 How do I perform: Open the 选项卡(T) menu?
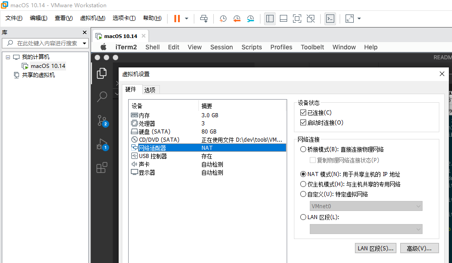point(124,18)
